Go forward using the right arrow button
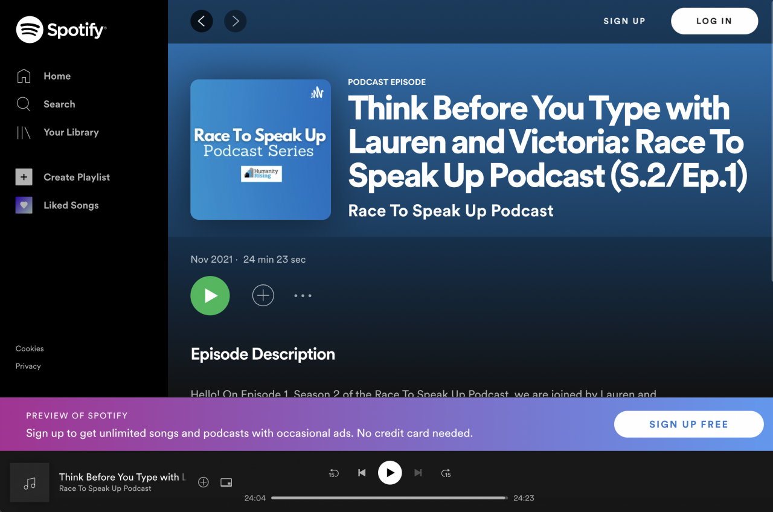Screen dimensions: 773x512 pyautogui.click(x=236, y=21)
